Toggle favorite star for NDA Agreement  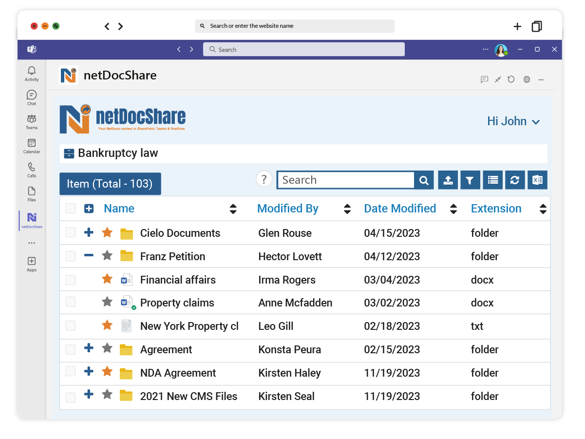pos(107,372)
